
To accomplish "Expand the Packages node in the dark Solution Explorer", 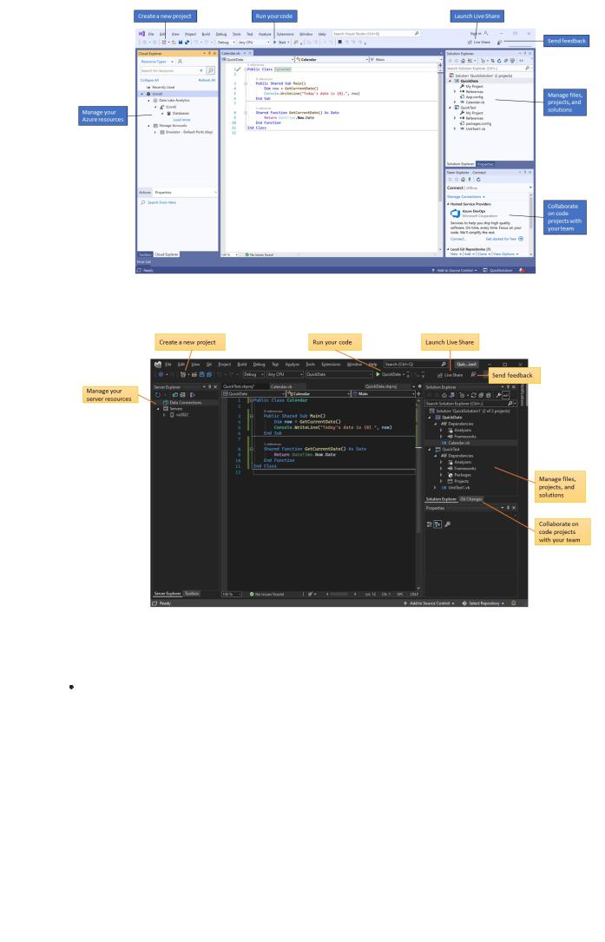I will click(x=441, y=475).
